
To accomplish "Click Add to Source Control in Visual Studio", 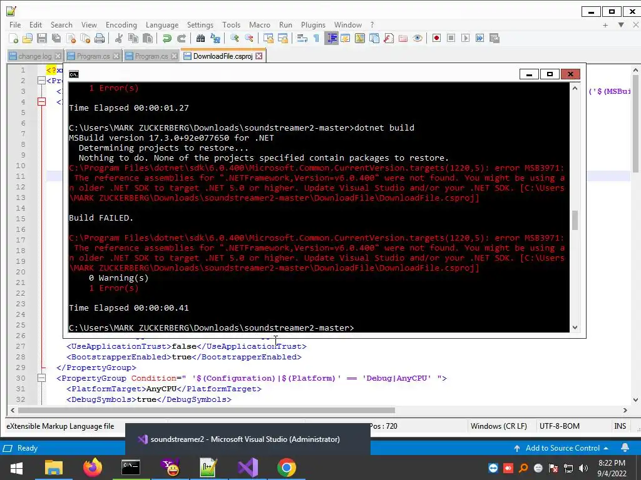I will tap(562, 448).
